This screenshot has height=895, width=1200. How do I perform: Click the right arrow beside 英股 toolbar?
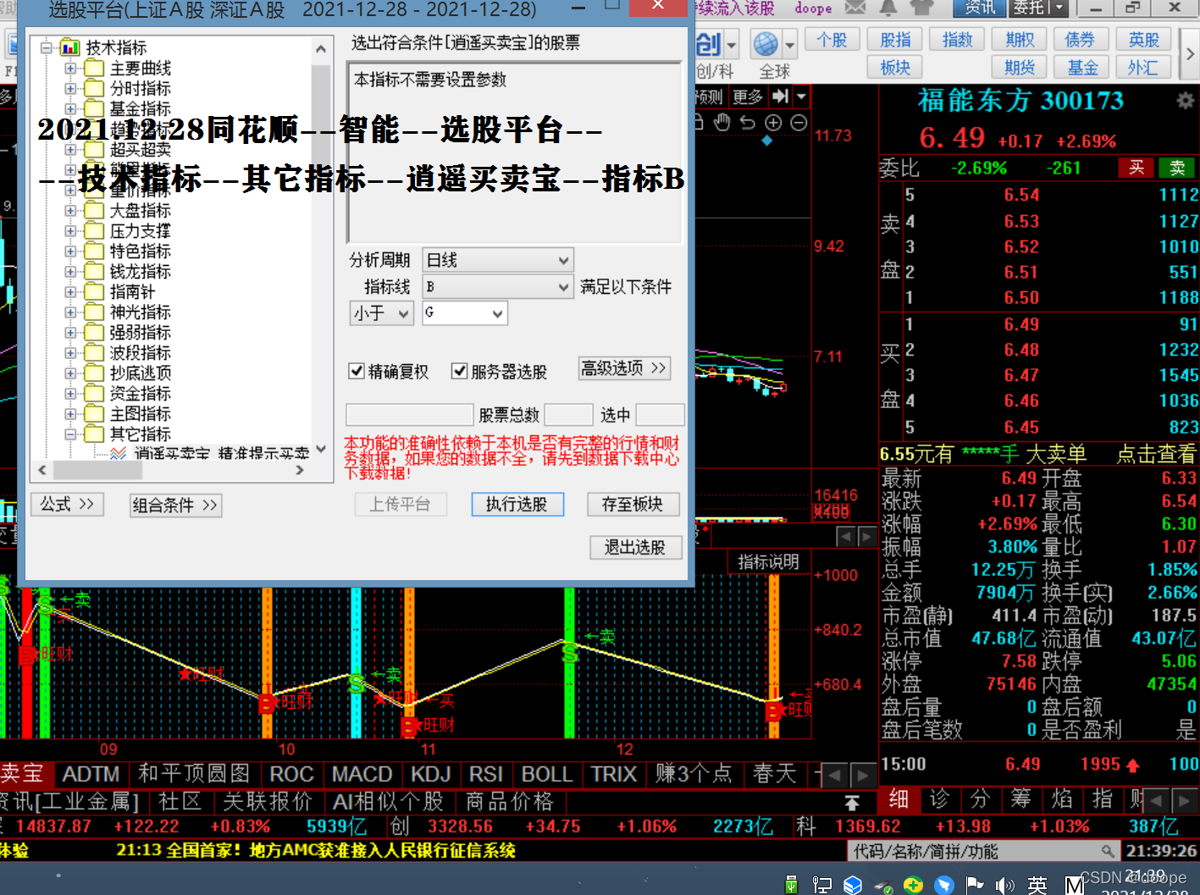(x=1190, y=53)
